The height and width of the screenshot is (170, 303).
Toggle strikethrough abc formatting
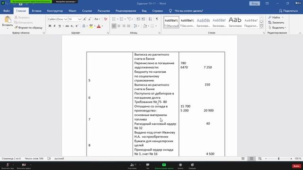(x=67, y=26)
